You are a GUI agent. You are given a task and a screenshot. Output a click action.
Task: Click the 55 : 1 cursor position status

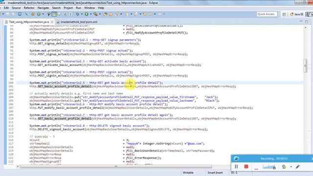[x=234, y=173]
